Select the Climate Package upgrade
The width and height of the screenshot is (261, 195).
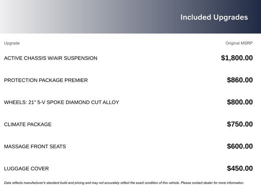coord(28,124)
